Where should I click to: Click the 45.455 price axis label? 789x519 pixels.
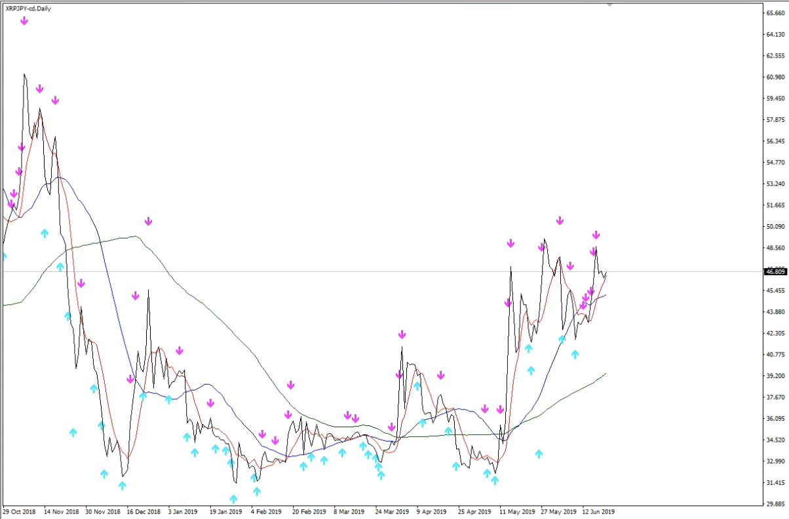click(x=775, y=291)
